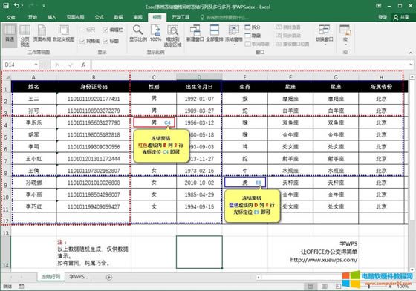Click row header 13
416x291 pixels.
pyautogui.click(x=6, y=233)
